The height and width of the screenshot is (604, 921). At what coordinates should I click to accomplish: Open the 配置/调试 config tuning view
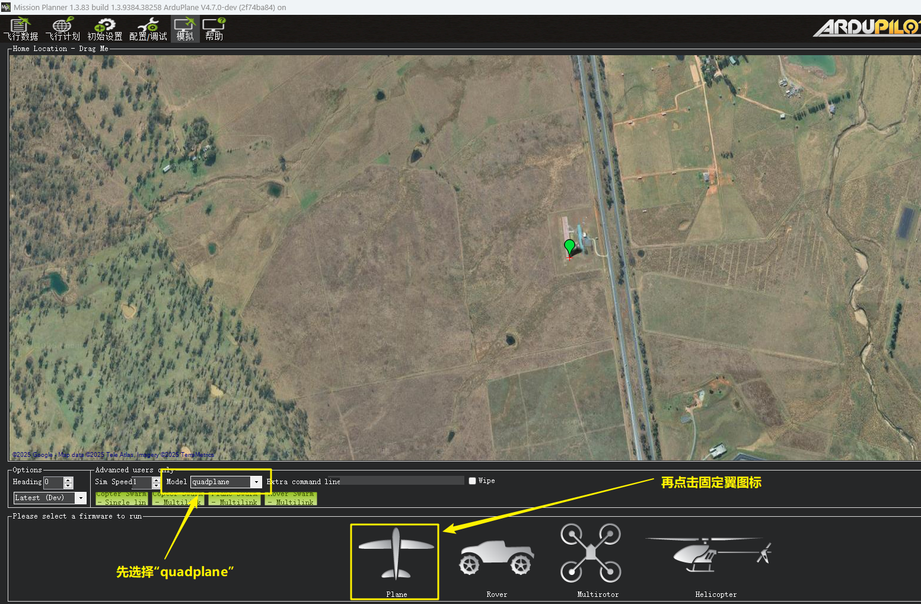pos(148,29)
